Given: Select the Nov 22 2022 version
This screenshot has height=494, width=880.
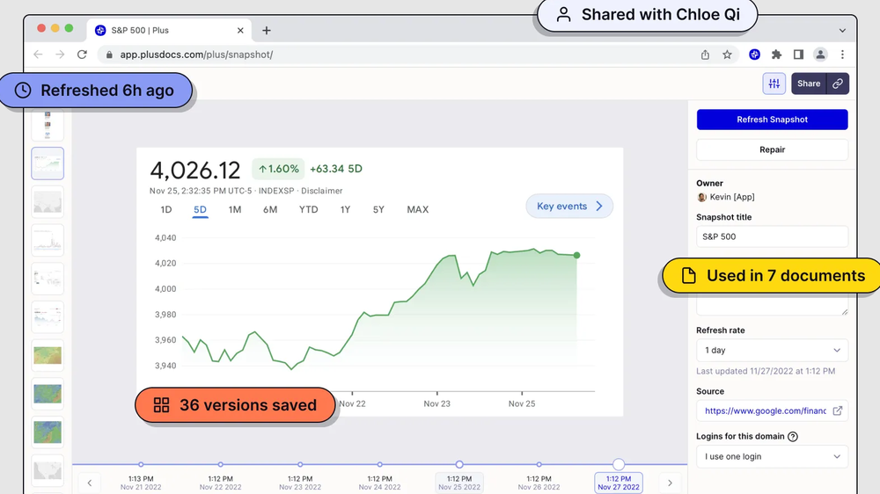Looking at the screenshot, I should (x=221, y=483).
